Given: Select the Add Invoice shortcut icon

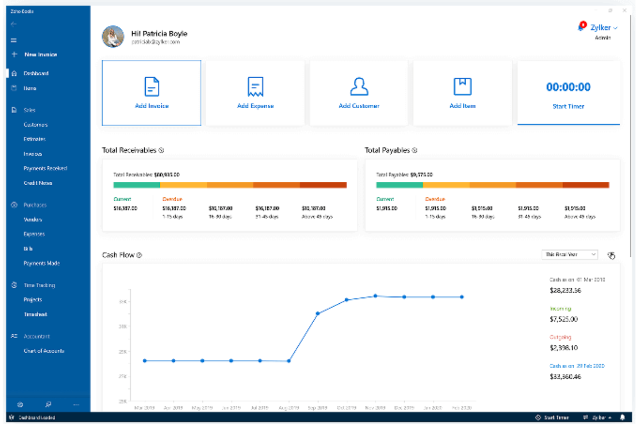Looking at the screenshot, I should pos(151,87).
